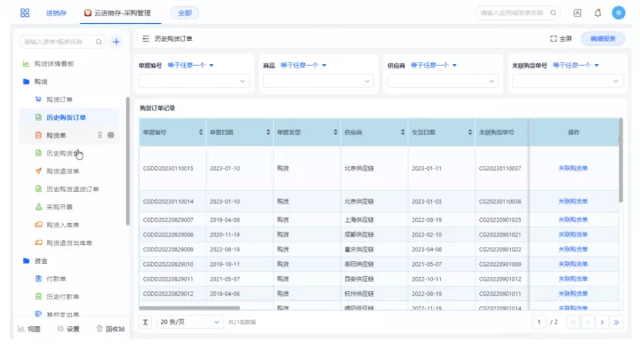The image size is (640, 350).
Task: Open the settings gear on the 购货单 row
Action: pyautogui.click(x=110, y=135)
